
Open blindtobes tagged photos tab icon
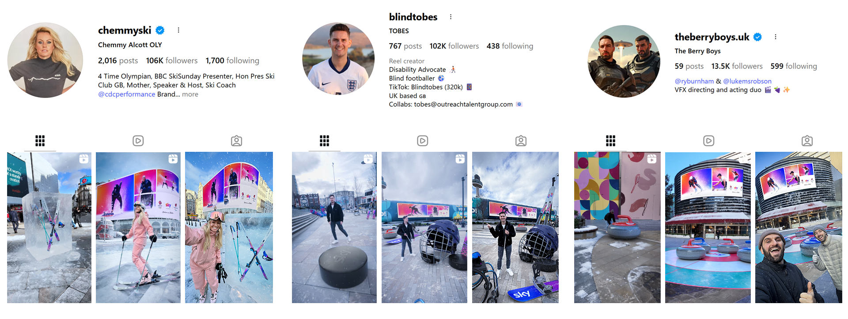[x=521, y=141]
